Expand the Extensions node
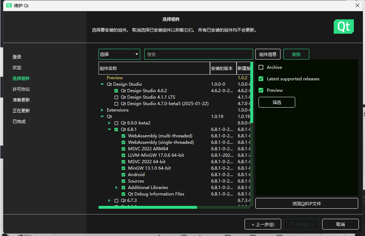The image size is (365, 236). (102, 110)
